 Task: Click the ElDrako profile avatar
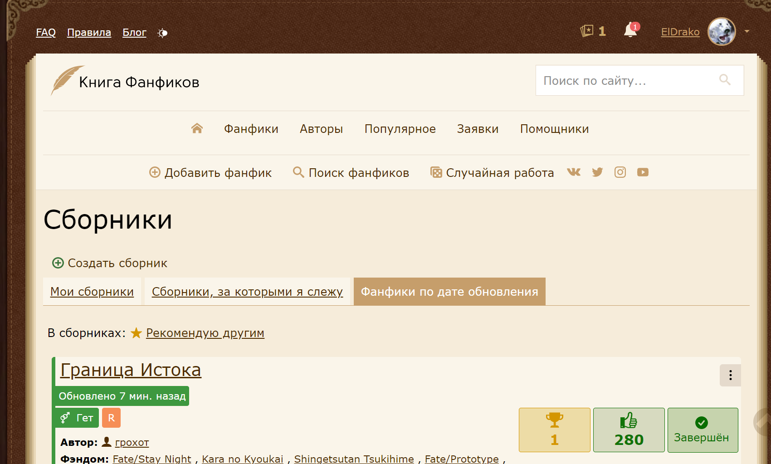pyautogui.click(x=722, y=32)
